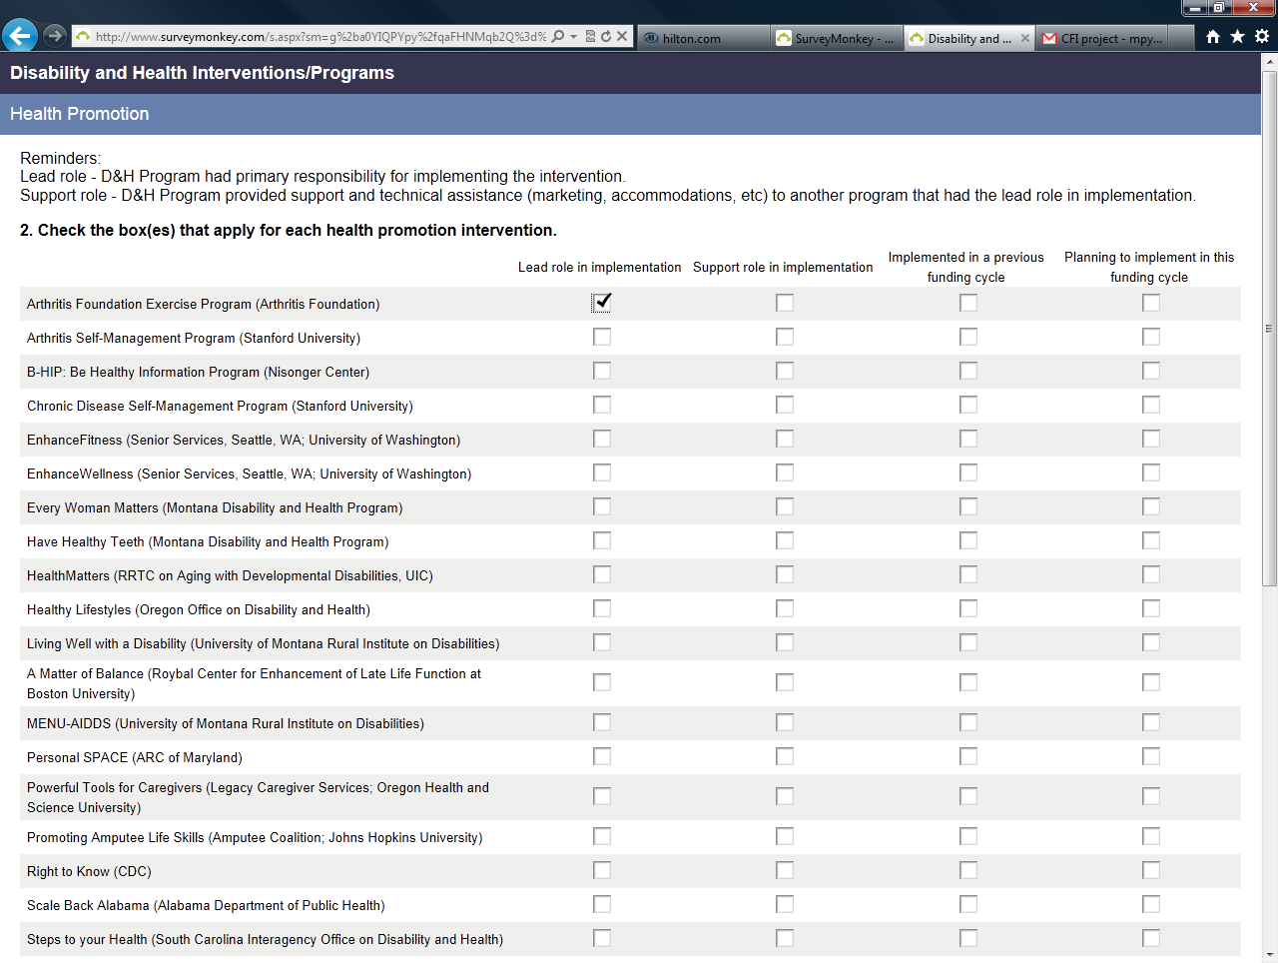
Task: Check previous funding cycle for Every Woman Matters
Action: pos(968,506)
